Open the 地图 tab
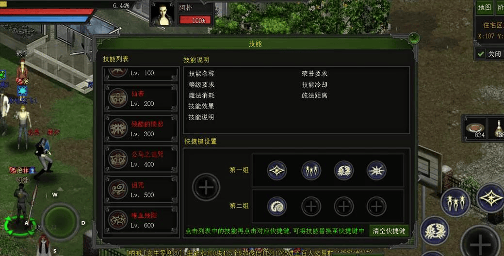The width and height of the screenshot is (504, 256). [x=485, y=8]
